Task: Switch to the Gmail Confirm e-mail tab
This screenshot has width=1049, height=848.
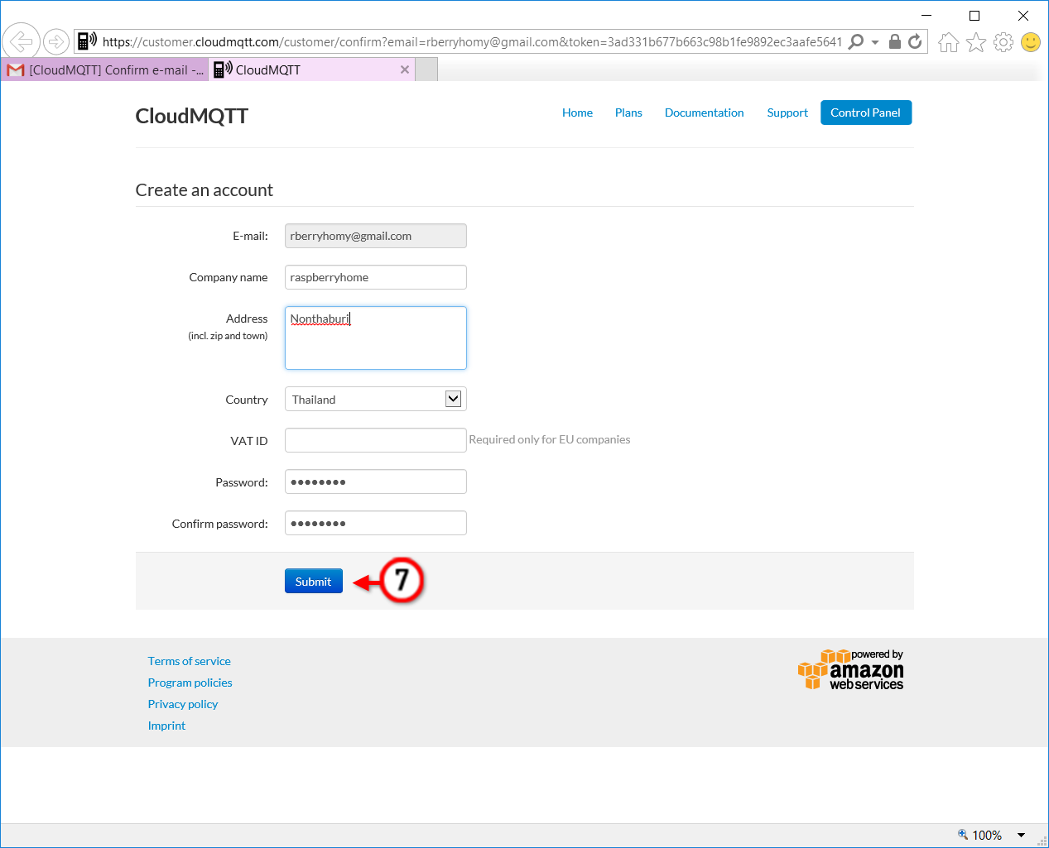Action: (105, 69)
